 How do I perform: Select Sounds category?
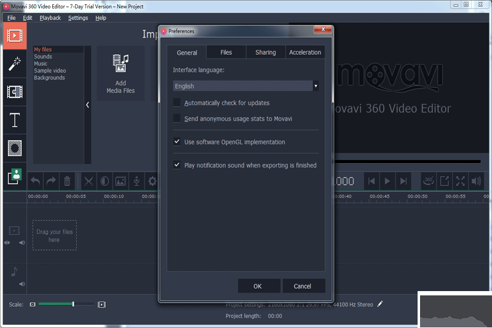[43, 57]
